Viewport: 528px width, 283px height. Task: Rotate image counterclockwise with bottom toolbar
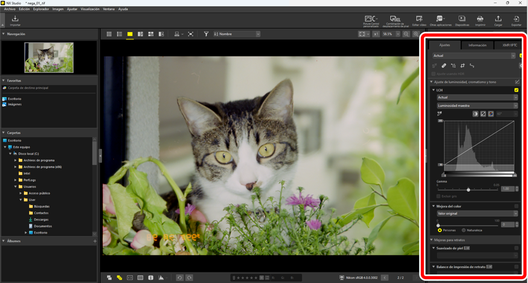[x=180, y=278]
